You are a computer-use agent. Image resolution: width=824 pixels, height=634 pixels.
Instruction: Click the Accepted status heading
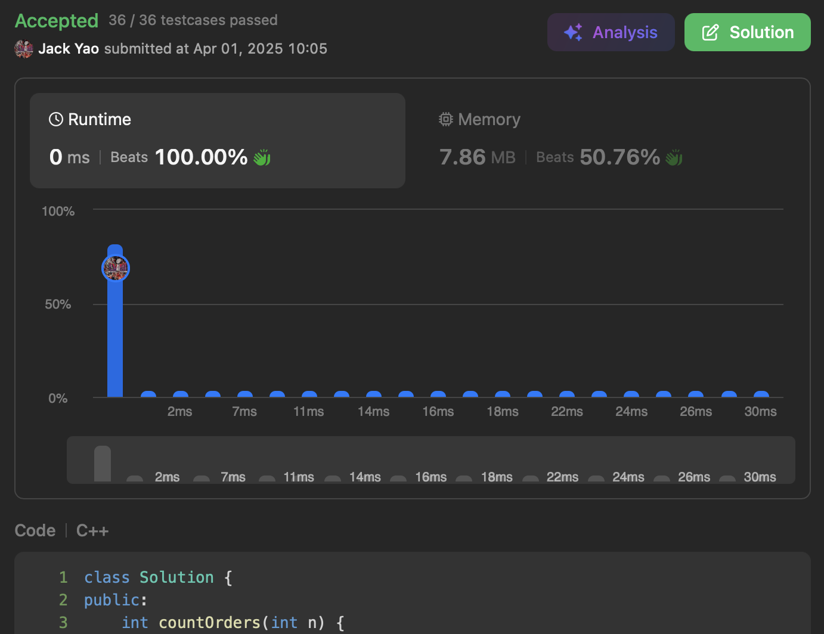57,21
